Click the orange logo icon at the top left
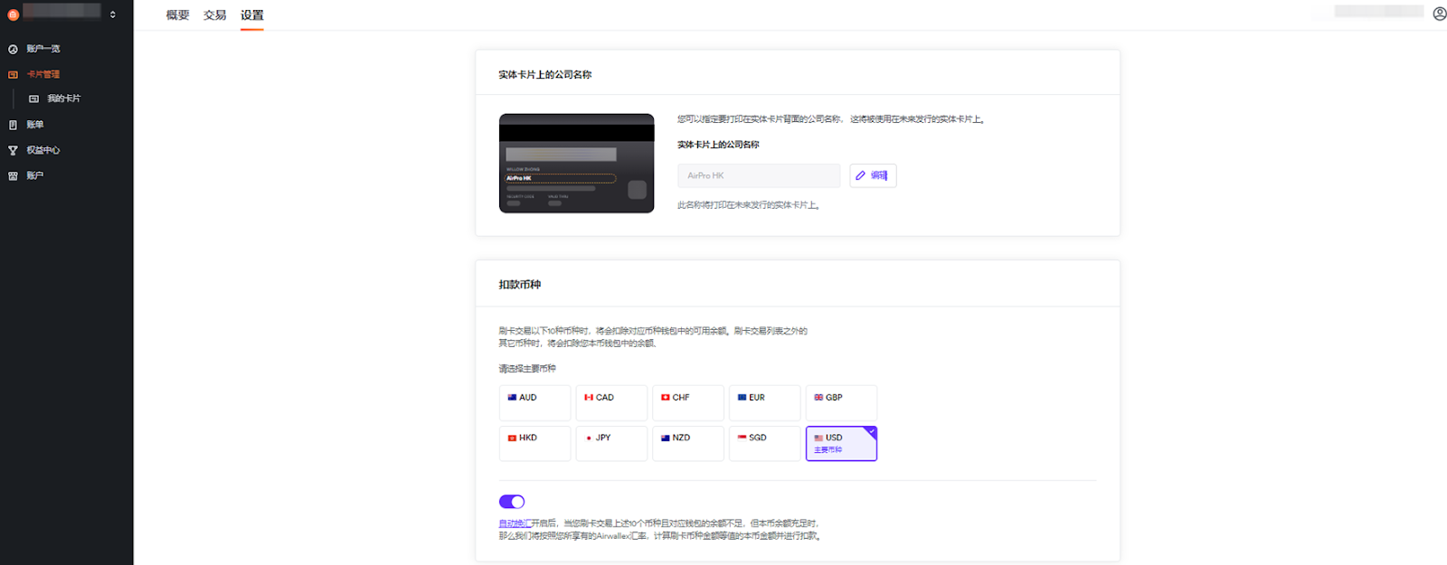 pos(13,14)
